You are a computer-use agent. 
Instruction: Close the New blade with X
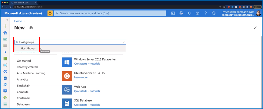255,28
